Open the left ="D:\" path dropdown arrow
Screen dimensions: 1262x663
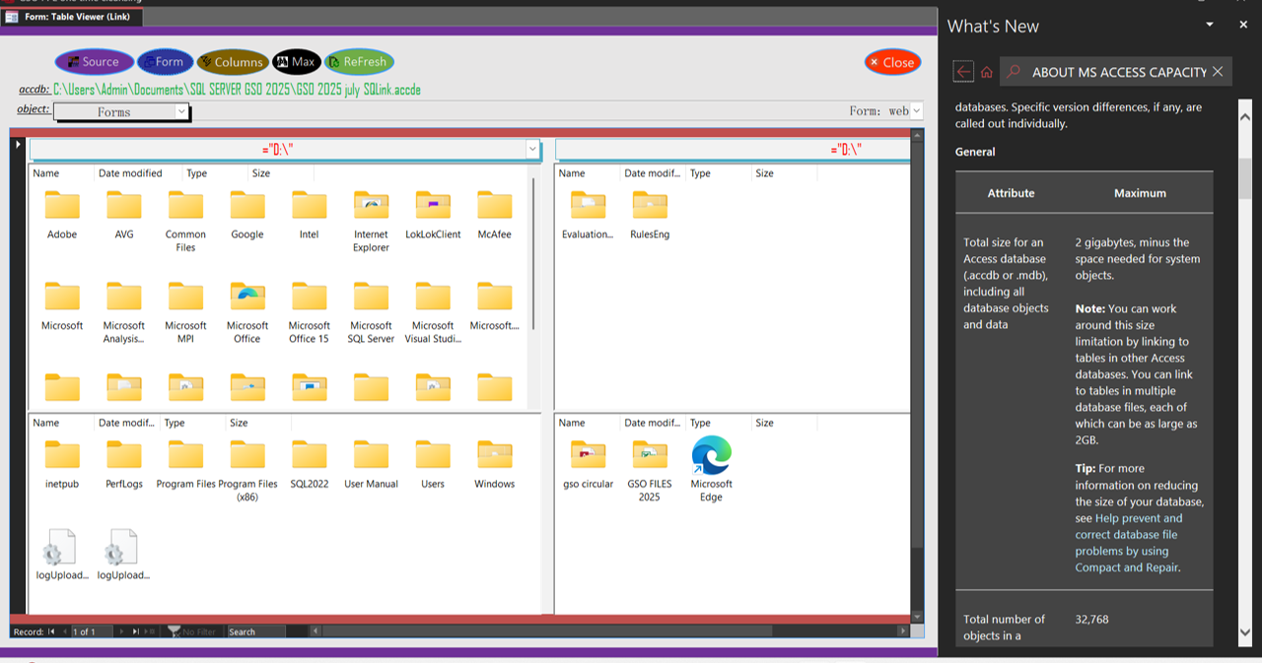[532, 150]
